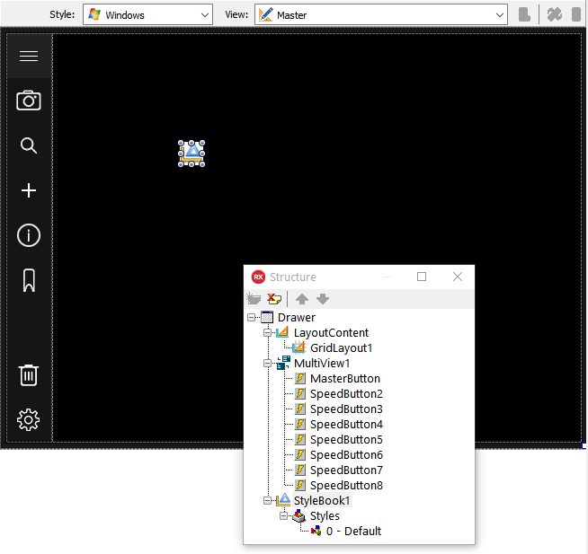Select SpeedButton4 in the tree
Image resolution: width=588 pixels, height=554 pixels.
[x=346, y=425]
